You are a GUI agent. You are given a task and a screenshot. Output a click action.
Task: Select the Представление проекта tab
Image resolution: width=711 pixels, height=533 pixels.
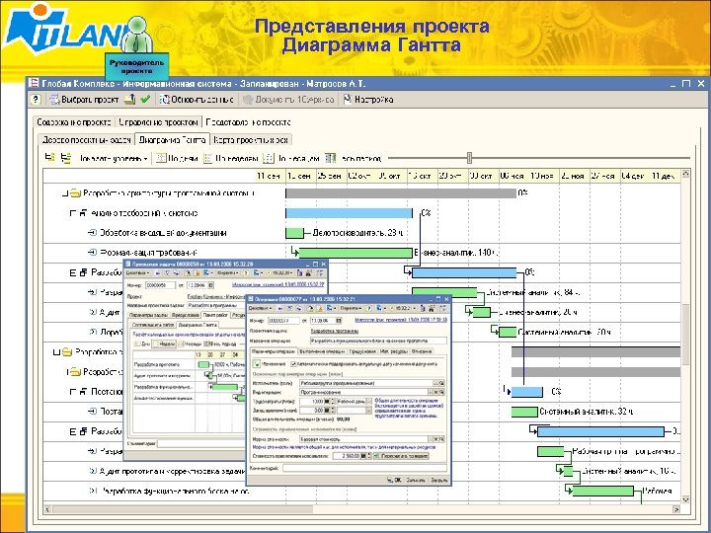coord(248,122)
